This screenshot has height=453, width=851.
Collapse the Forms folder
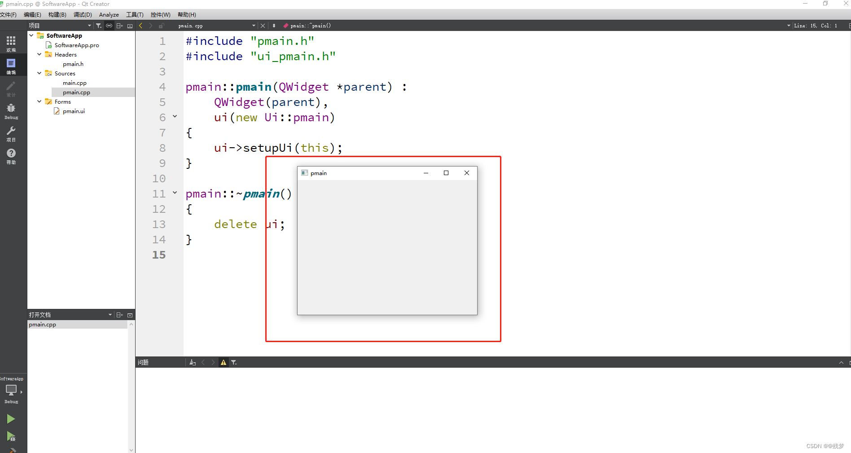[x=39, y=101]
